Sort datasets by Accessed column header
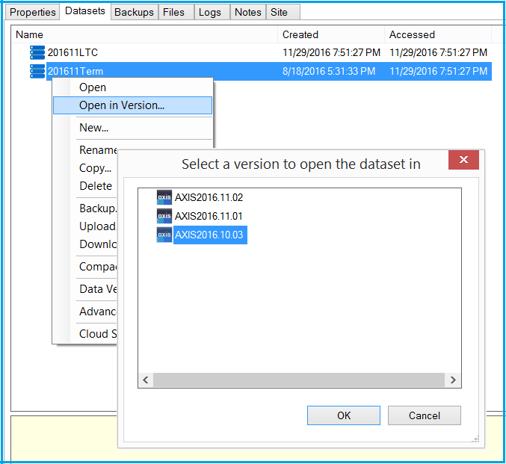Image resolution: width=506 pixels, height=464 pixels. 438,34
